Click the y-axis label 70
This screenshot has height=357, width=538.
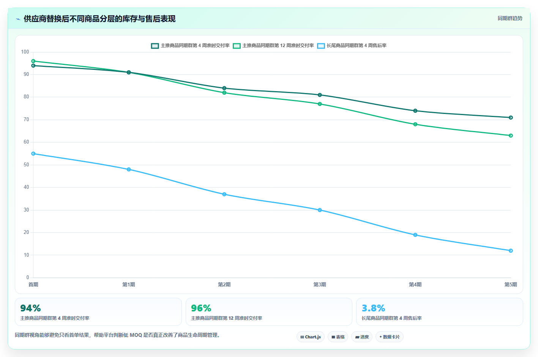point(26,120)
